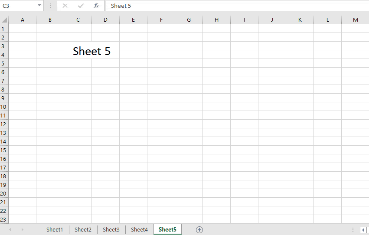This screenshot has width=369, height=235.
Task: Select row 1 header
Action: 4,29
